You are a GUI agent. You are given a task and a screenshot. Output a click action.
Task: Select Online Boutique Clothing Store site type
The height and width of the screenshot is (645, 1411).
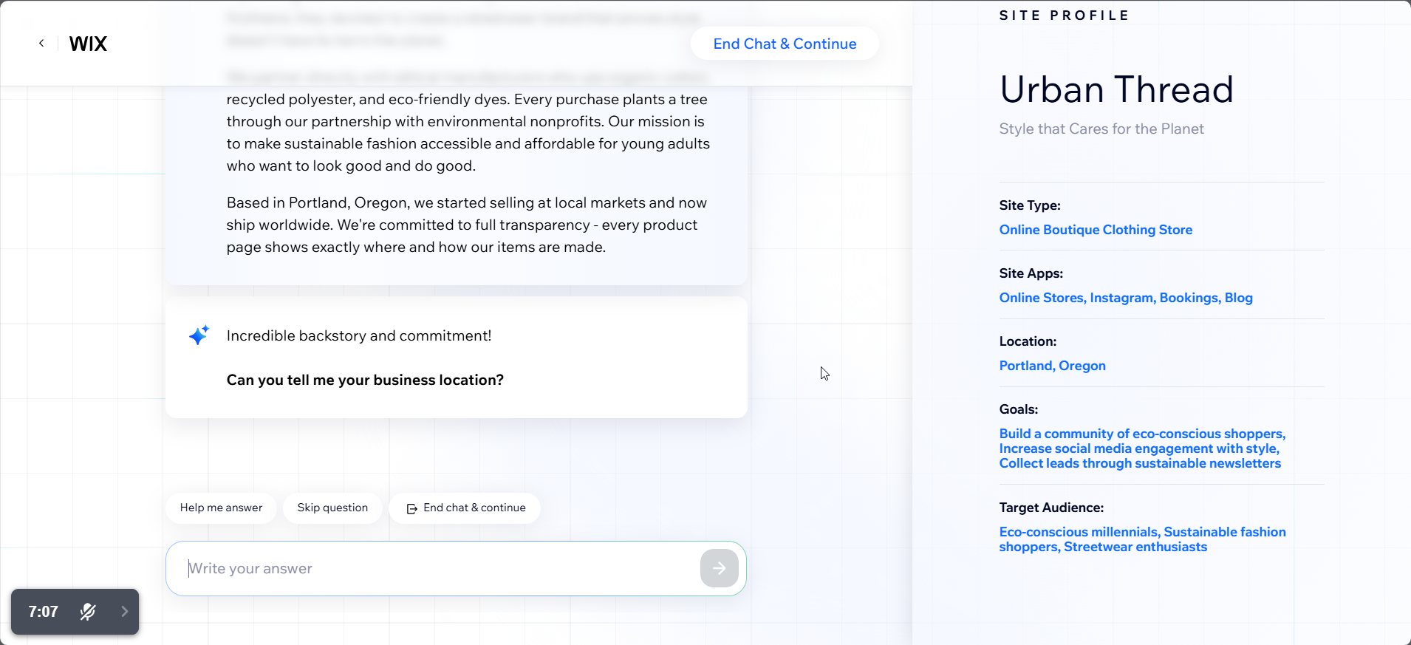1096,230
